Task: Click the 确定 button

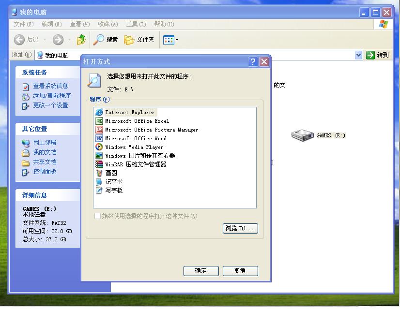Action: coord(201,271)
